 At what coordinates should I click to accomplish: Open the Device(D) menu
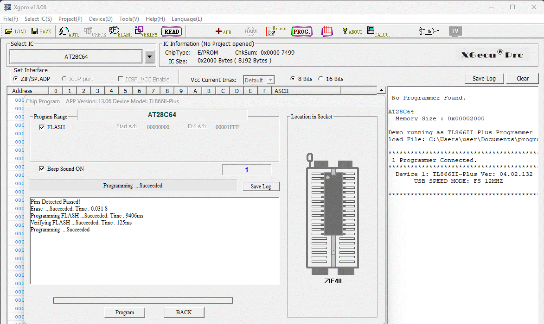(x=101, y=19)
